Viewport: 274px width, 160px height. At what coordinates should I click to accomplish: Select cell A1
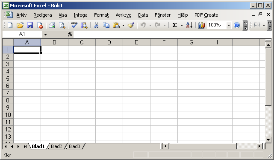[27, 49]
